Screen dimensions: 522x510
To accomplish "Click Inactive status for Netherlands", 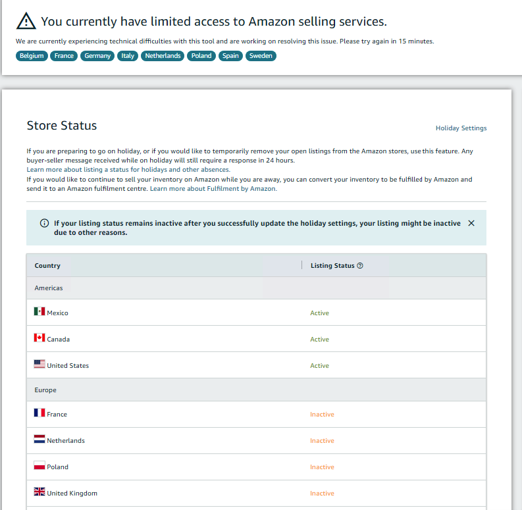I will [x=323, y=441].
